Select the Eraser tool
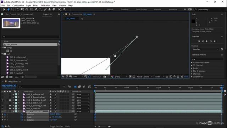This screenshot has height=128, width=227. [54, 9]
